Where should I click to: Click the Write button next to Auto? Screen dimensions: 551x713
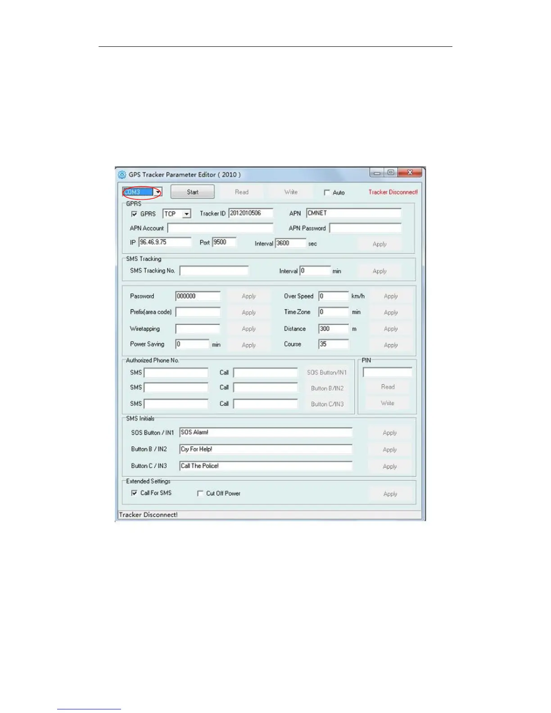[291, 192]
